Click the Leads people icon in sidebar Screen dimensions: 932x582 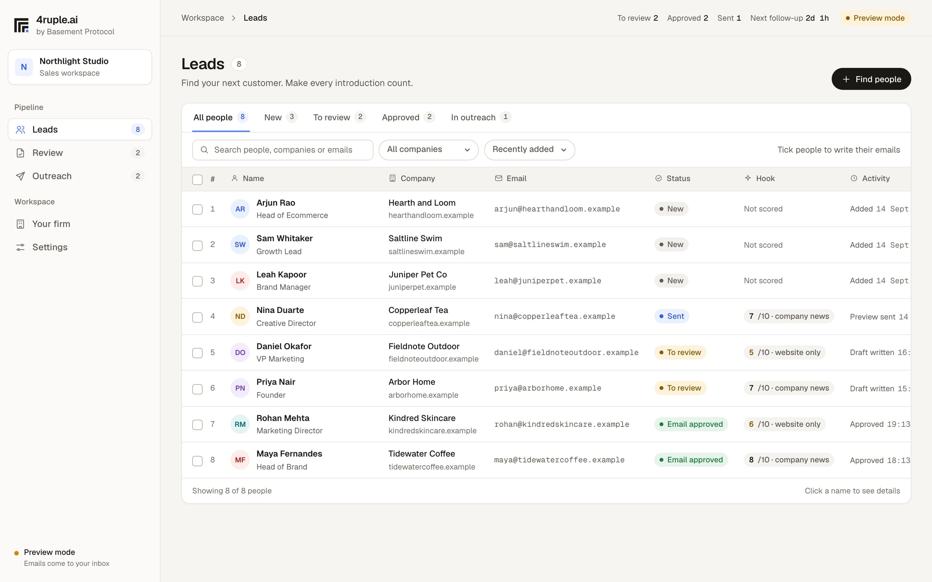click(20, 130)
